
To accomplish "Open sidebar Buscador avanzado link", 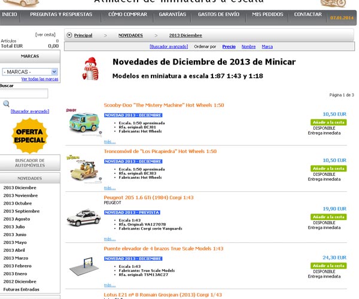I will pos(30,111).
